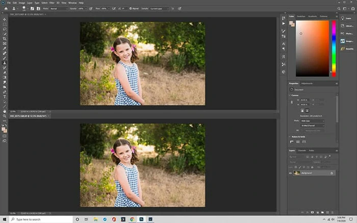The image size is (357, 223).
Task: Toggle Quick Mask mode in toolbar
Action: click(5, 136)
